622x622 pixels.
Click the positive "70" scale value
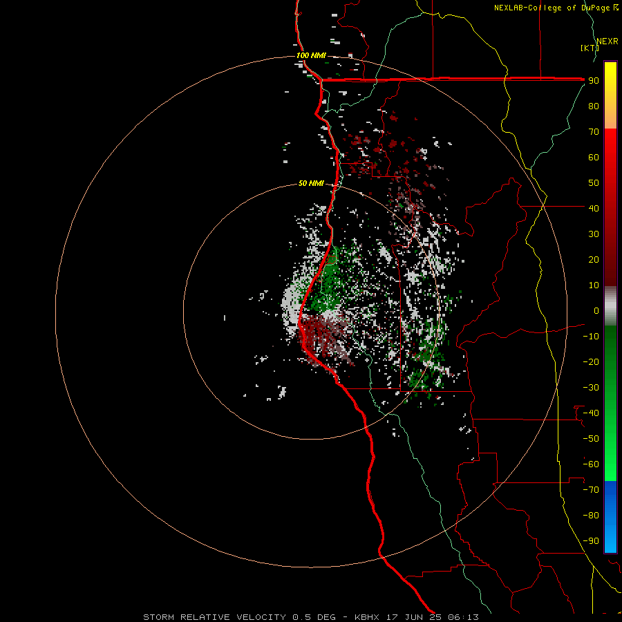[594, 132]
